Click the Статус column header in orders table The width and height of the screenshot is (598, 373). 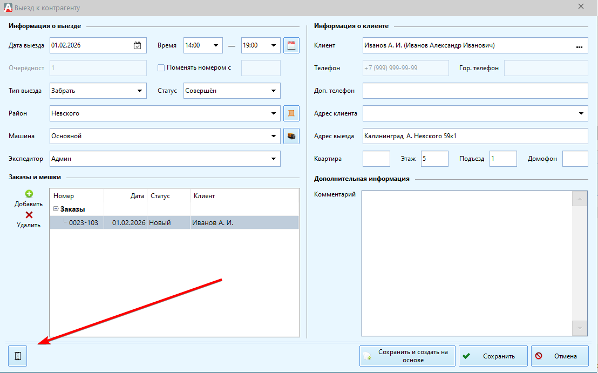pyautogui.click(x=168, y=196)
